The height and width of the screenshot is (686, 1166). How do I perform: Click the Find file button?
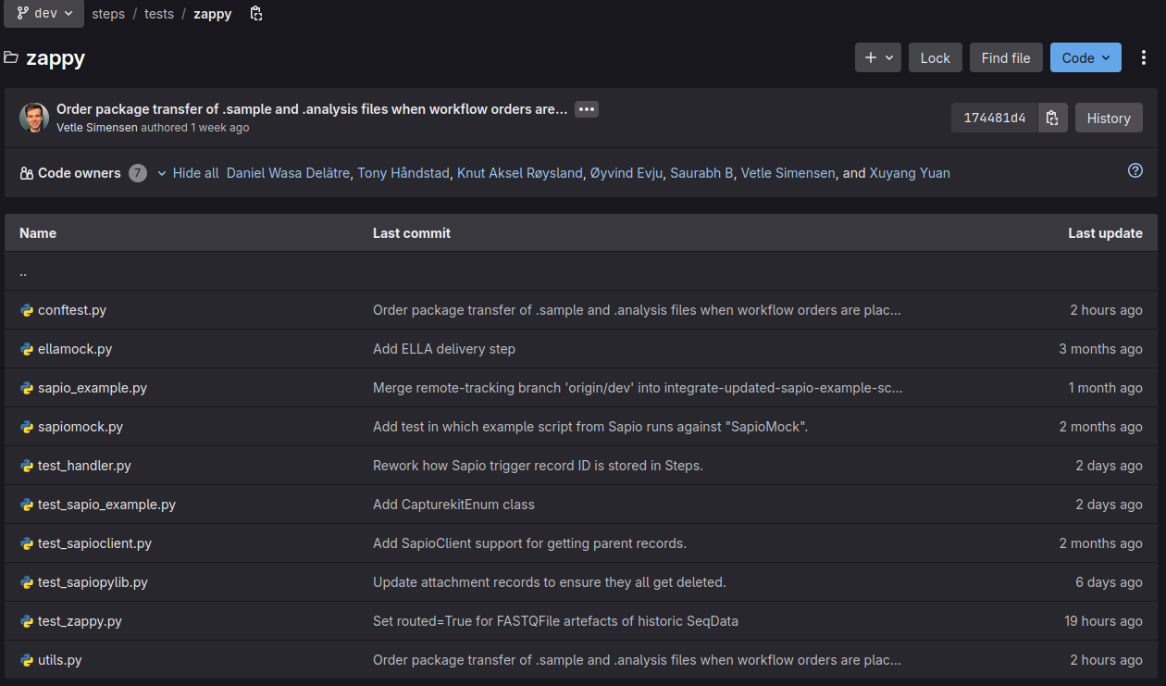pos(1006,57)
